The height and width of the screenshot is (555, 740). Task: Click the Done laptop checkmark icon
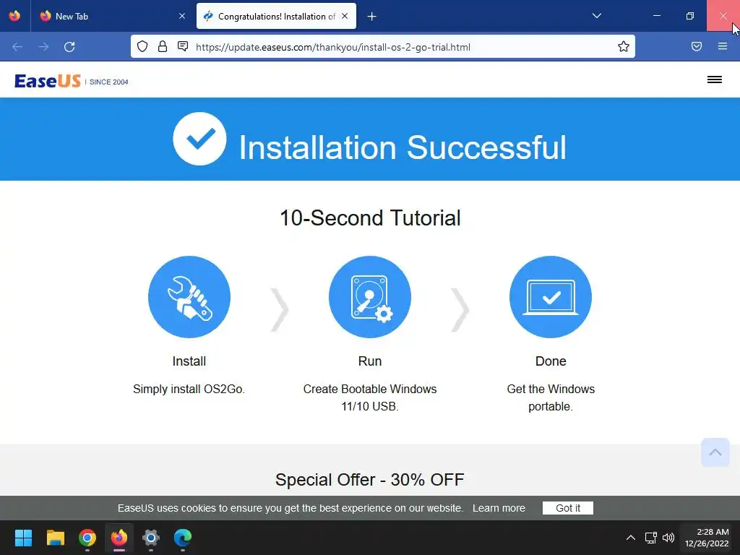[x=551, y=297]
